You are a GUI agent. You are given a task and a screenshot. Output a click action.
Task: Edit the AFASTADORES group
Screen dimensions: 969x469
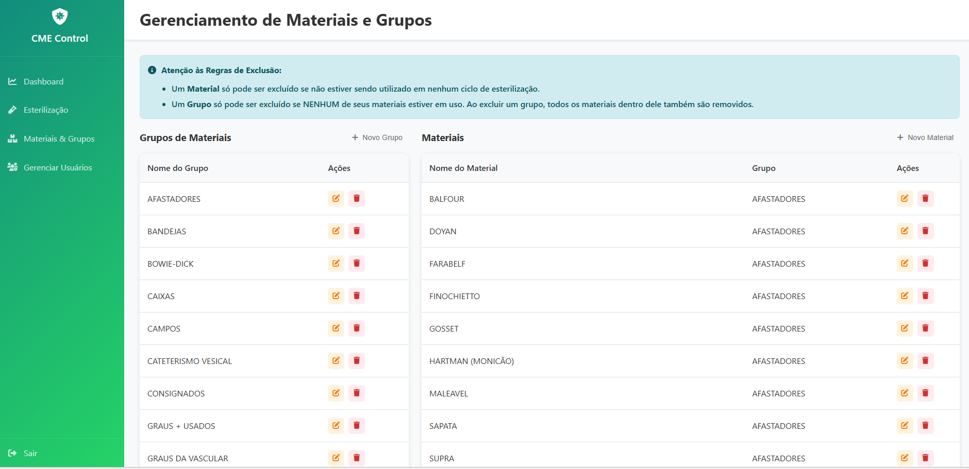point(336,199)
